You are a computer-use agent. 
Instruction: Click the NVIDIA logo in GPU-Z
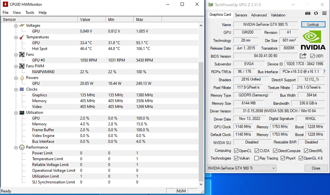(313, 40)
